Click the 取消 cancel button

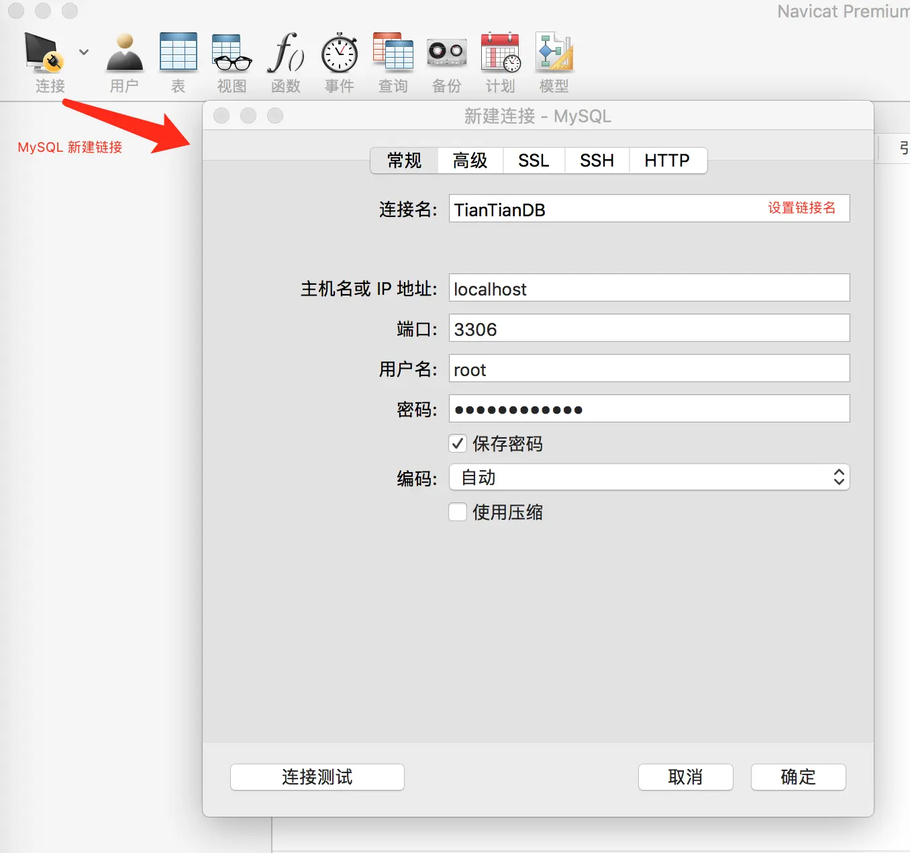click(x=685, y=777)
